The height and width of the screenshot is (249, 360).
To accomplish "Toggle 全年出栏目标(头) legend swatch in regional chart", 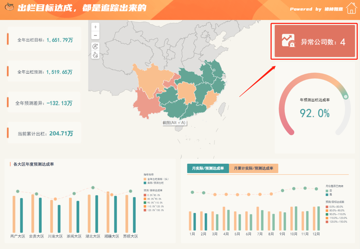I will [x=145, y=179].
